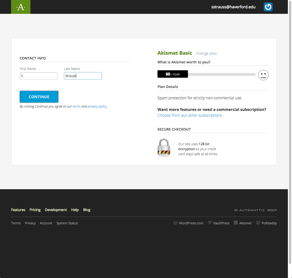This screenshot has width=292, height=278.
Task: Open the Development footer menu item
Action: (x=56, y=210)
